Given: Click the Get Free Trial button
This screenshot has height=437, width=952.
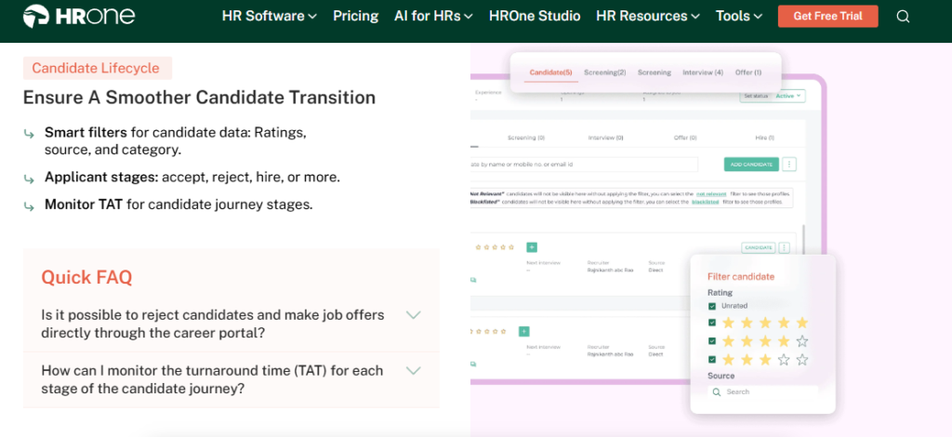Looking at the screenshot, I should [x=827, y=17].
